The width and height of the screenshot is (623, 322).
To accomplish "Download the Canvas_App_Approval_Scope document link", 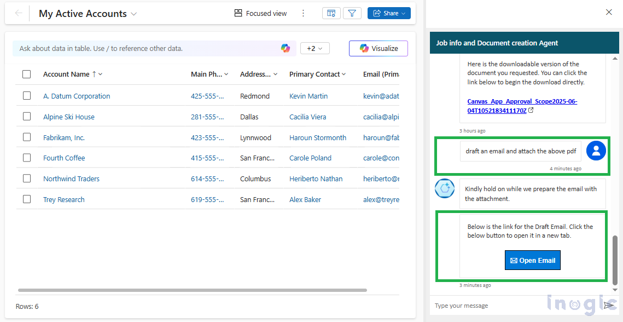I will pyautogui.click(x=522, y=106).
